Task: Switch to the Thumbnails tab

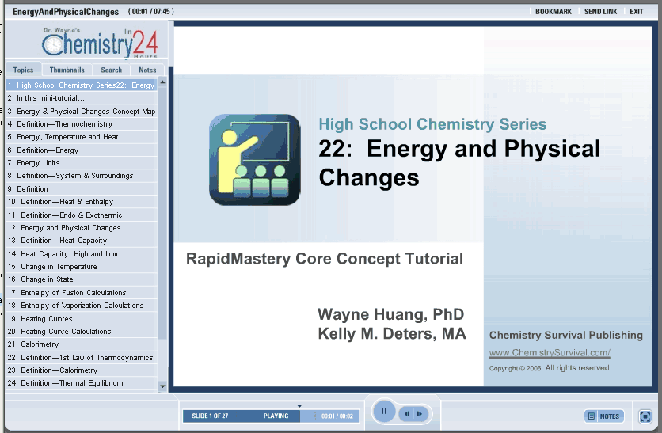Action: click(67, 70)
